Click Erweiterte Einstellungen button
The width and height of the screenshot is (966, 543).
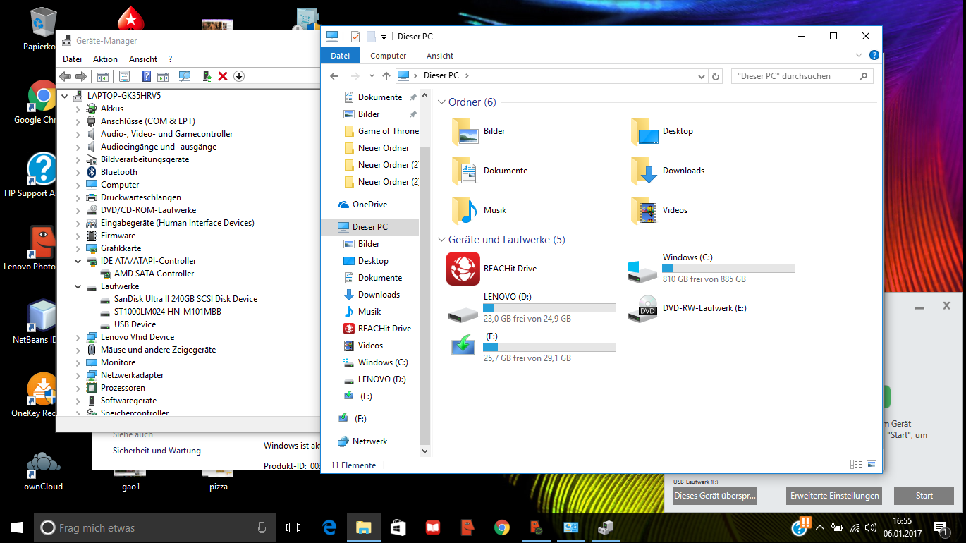pyautogui.click(x=835, y=496)
